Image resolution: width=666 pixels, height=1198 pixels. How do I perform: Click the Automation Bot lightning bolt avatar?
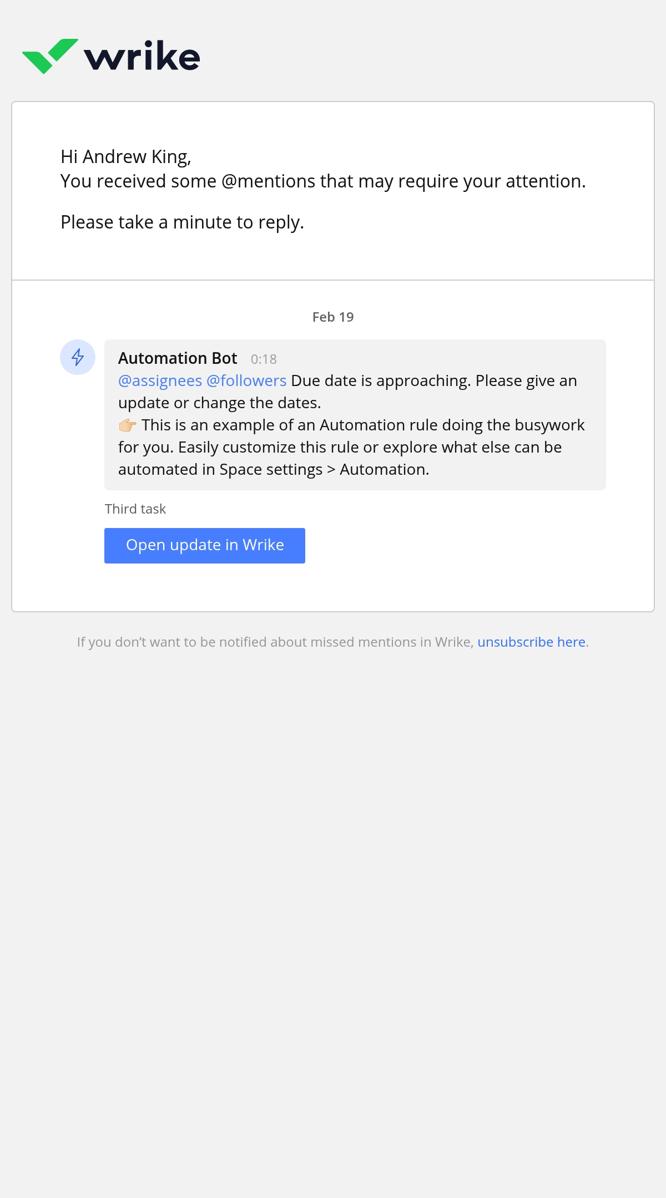tap(78, 357)
